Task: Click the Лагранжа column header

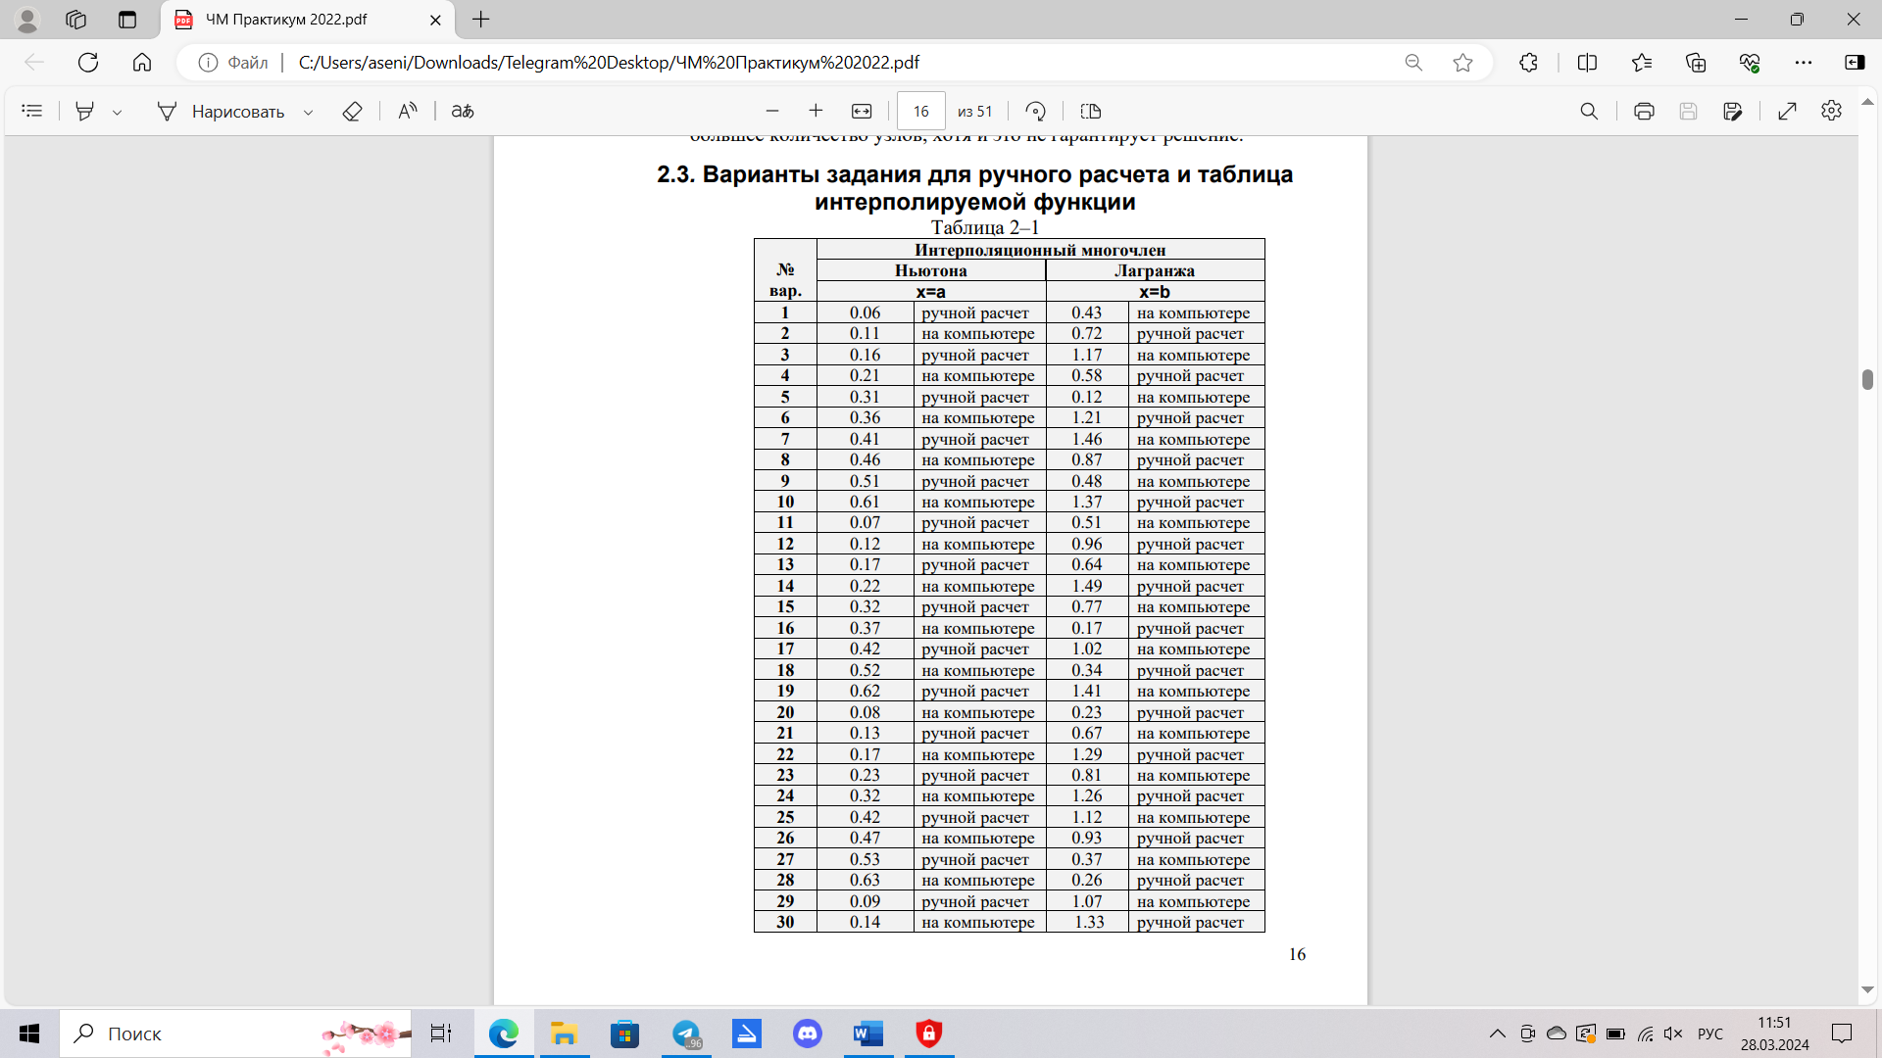Action: pyautogui.click(x=1155, y=270)
